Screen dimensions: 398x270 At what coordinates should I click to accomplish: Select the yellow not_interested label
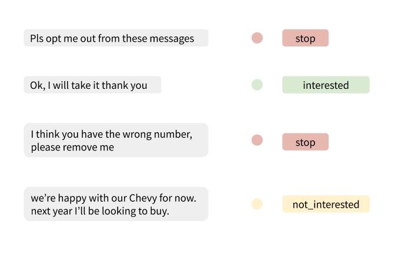326,204
